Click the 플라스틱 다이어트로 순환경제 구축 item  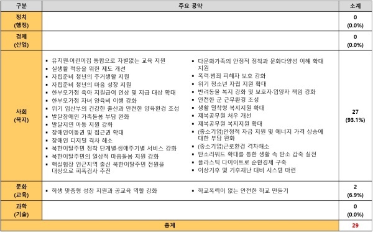click(242, 162)
